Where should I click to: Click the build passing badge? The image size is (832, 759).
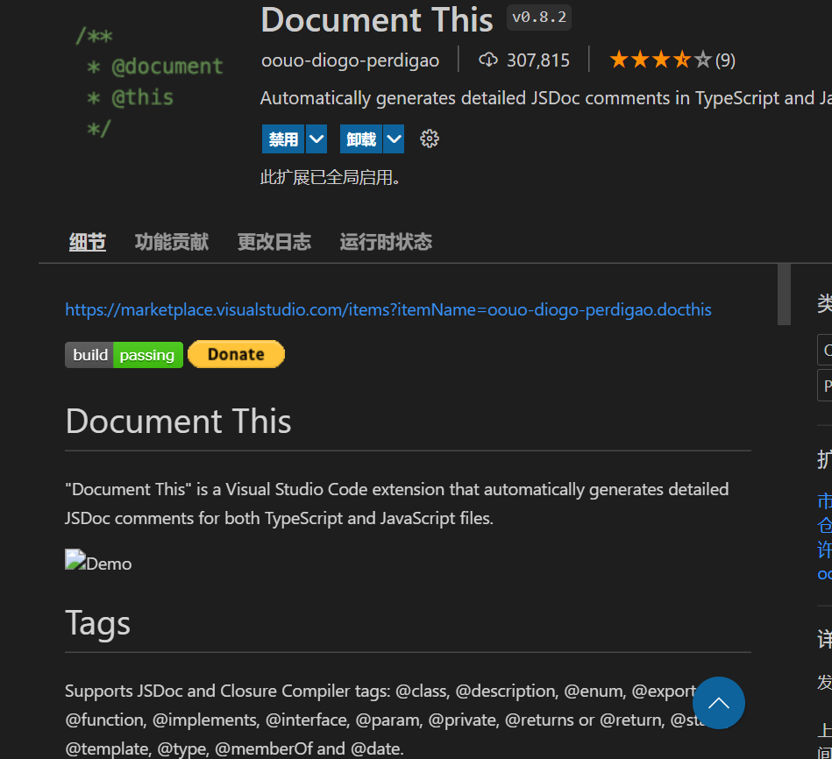pos(124,355)
